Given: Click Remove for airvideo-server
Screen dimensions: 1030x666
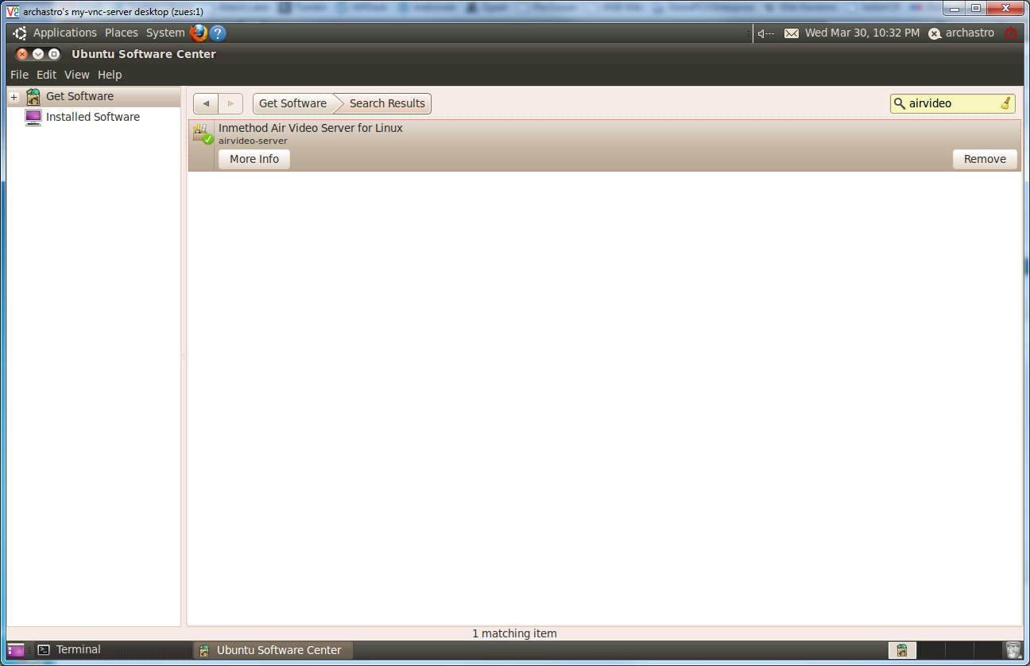Looking at the screenshot, I should point(985,159).
